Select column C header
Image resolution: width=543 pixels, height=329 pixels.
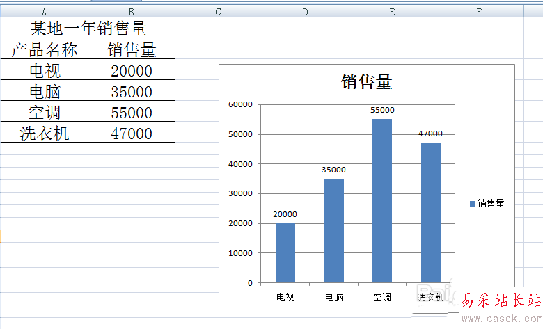(219, 12)
